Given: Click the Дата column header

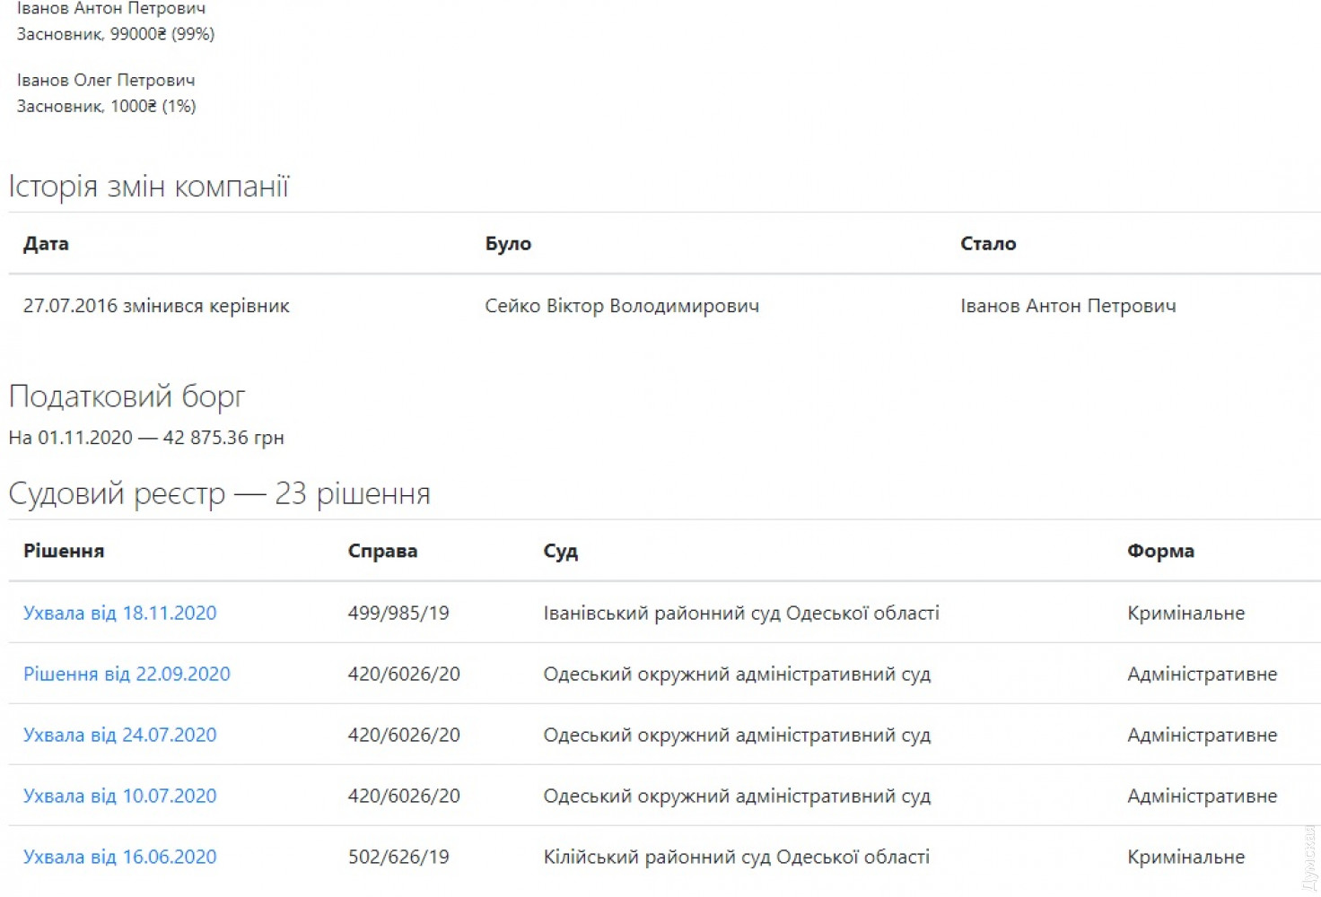Looking at the screenshot, I should [46, 244].
